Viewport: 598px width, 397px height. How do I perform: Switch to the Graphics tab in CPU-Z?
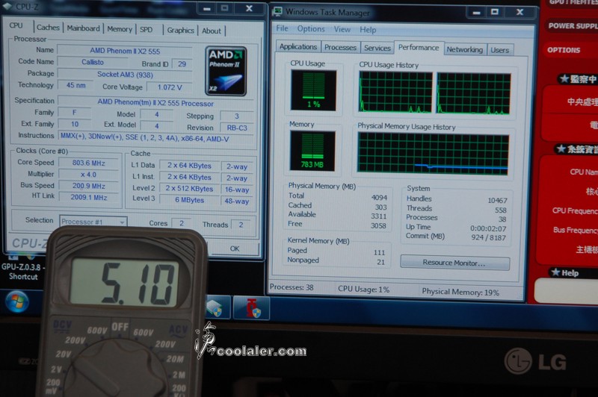180,31
